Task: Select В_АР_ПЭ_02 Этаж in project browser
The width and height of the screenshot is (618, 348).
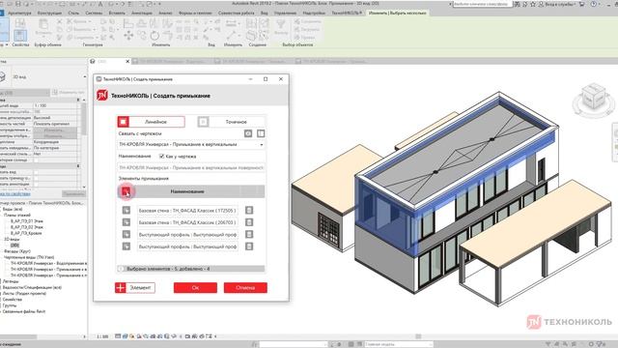Action: tap(27, 227)
